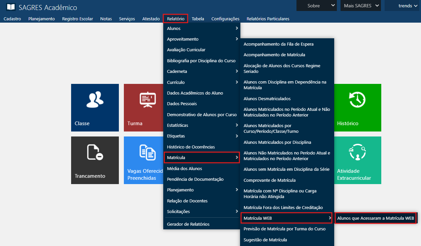Open the Trancamento document tile
The width and height of the screenshot is (421, 246).
pos(95,160)
